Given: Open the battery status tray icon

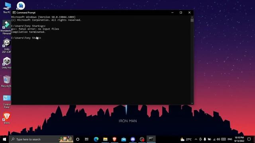Looking at the screenshot, I should pos(209,139).
